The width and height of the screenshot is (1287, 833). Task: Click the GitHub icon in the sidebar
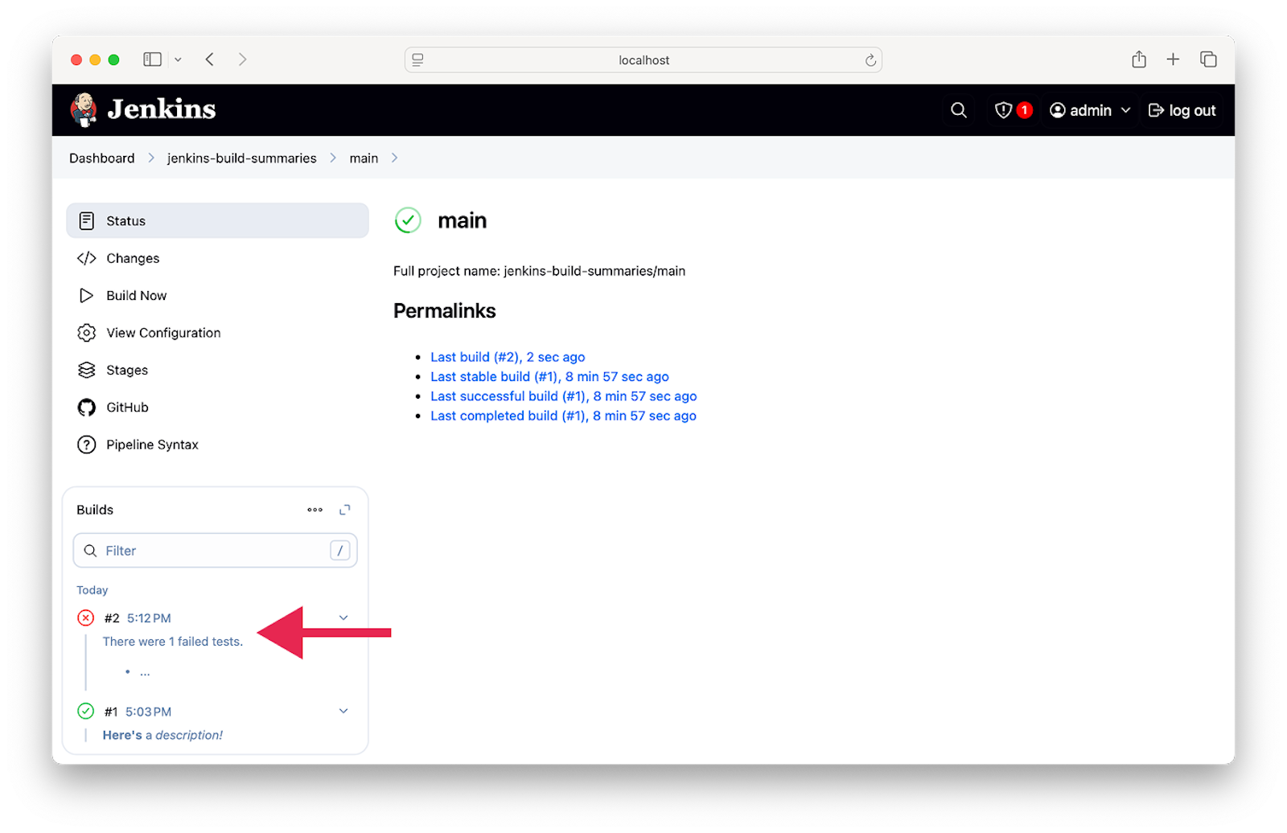(x=86, y=407)
